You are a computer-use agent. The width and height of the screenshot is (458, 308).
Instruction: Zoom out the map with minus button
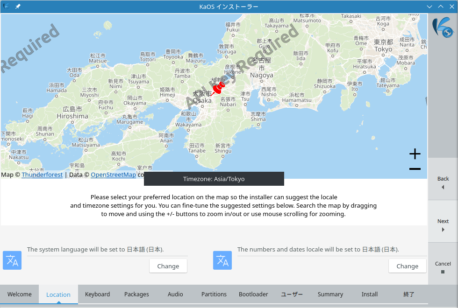415,169
